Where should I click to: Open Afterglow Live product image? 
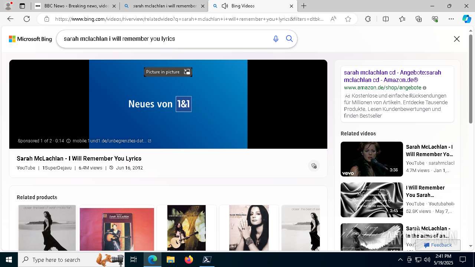click(186, 228)
